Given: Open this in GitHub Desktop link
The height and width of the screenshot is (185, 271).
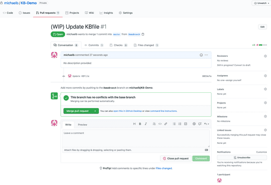Looking at the screenshot, I should [x=128, y=111].
